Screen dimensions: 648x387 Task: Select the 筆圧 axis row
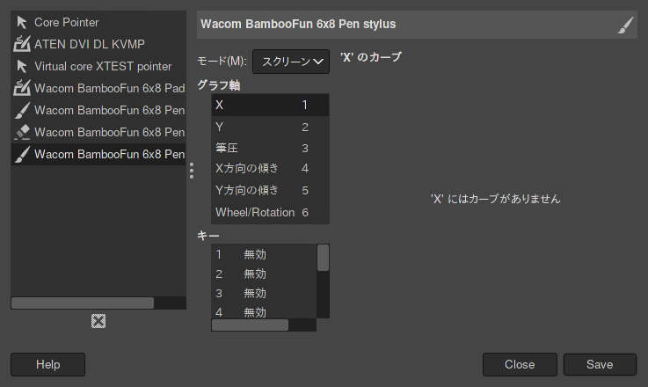[x=270, y=148]
